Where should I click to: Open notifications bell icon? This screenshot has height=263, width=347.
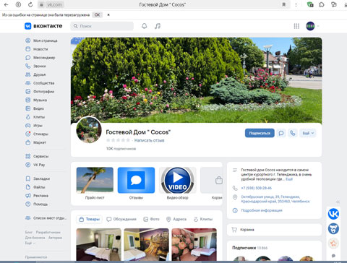tap(145, 26)
